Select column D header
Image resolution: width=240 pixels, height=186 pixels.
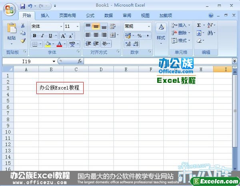pyautogui.click(x=101, y=69)
